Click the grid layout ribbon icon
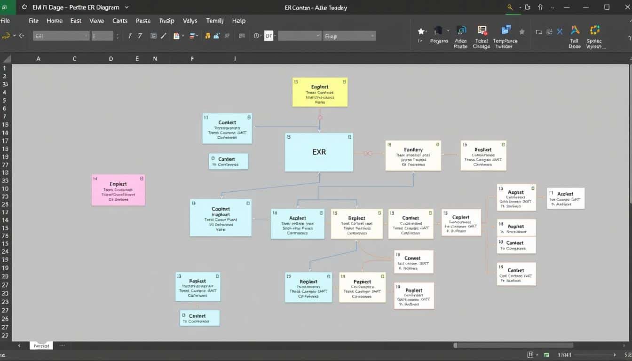The image size is (632, 361). pos(549,32)
